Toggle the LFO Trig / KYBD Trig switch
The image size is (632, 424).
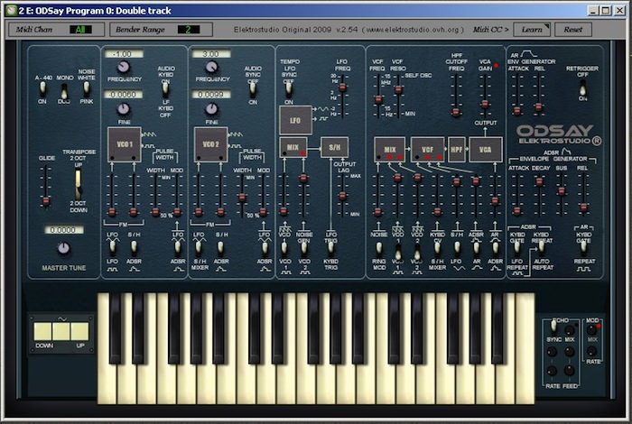(331, 248)
